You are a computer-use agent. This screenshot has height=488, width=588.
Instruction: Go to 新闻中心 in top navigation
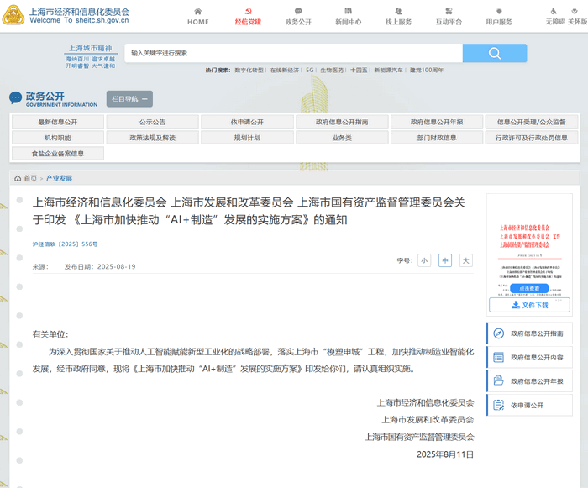348,17
